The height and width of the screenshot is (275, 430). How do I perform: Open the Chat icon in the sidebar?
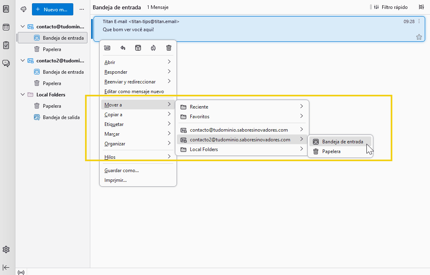pos(6,63)
